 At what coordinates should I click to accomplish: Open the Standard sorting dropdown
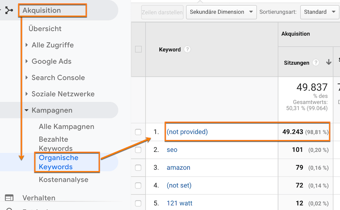(319, 12)
